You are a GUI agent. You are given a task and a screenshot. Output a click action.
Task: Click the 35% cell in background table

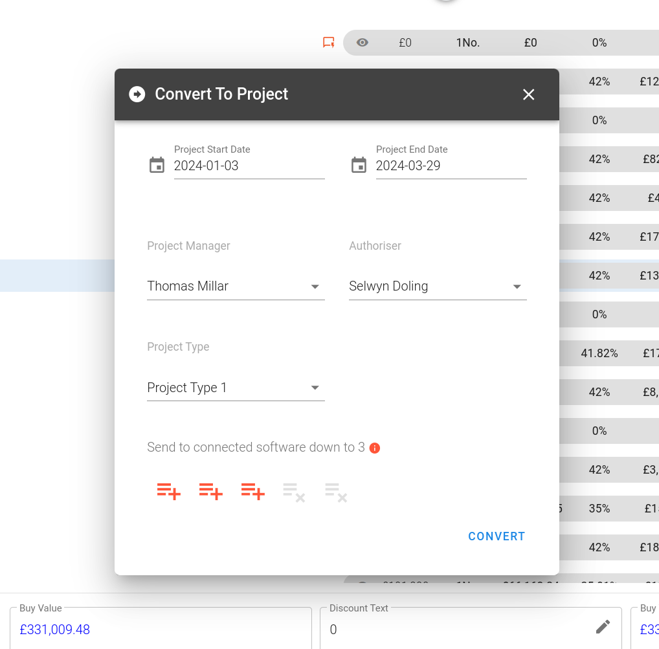(599, 509)
